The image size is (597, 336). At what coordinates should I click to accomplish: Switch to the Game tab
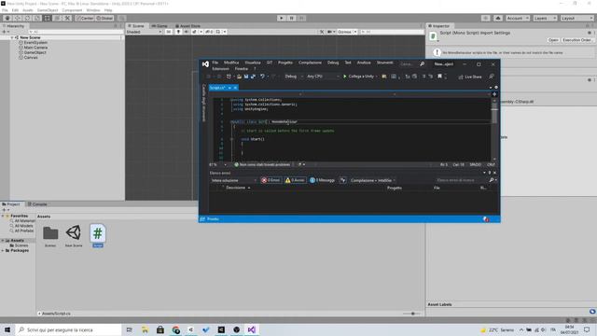[x=160, y=26]
